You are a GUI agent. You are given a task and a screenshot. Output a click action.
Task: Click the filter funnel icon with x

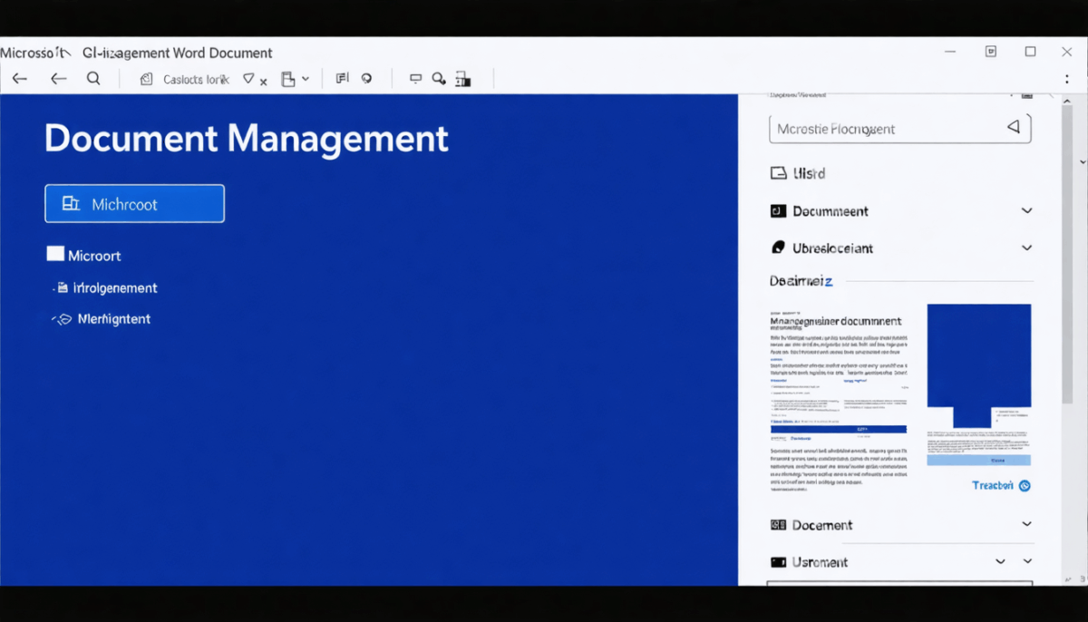point(254,80)
